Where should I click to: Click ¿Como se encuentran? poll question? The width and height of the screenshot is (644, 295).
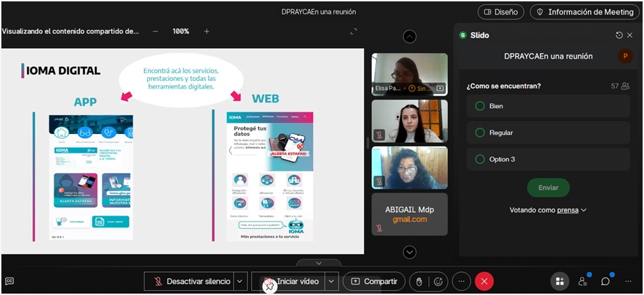coord(504,86)
